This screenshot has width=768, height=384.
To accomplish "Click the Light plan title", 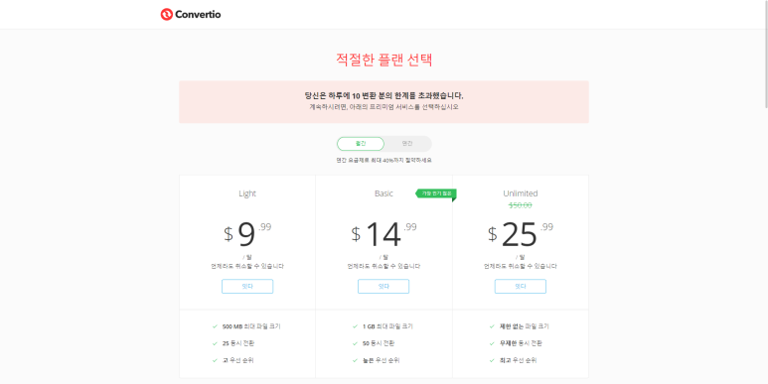I will pos(247,193).
